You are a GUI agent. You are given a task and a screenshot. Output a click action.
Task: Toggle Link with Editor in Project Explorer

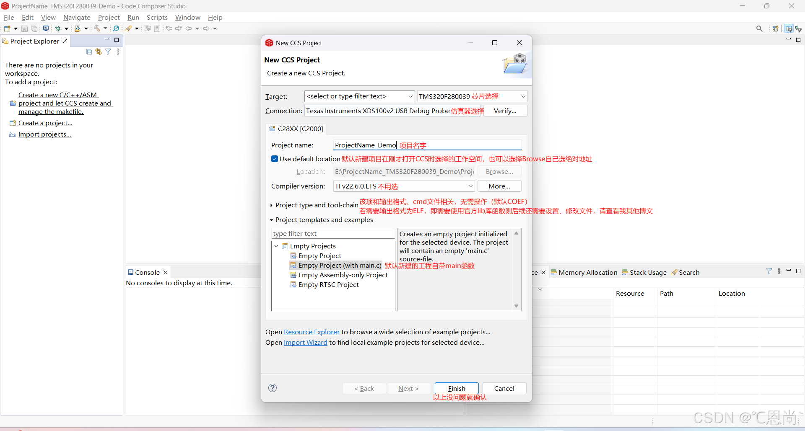tap(99, 52)
